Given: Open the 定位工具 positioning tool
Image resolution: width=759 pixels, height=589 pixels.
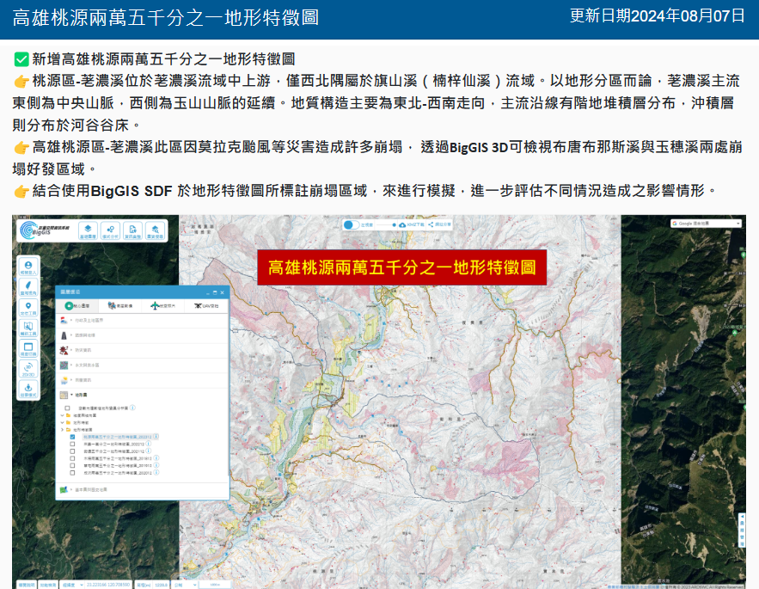Looking at the screenshot, I should coord(28,308).
